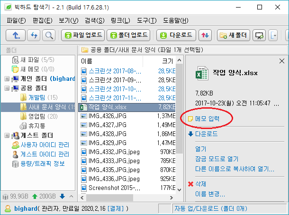Click 열기 to open the file
The width and height of the screenshot is (289, 215).
(201, 149)
